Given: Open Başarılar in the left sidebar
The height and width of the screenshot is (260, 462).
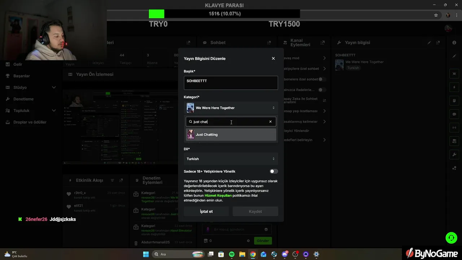Looking at the screenshot, I should tap(21, 76).
